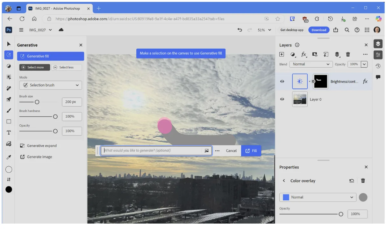386x229 pixels.
Task: Select the Move tool in the toolbar
Action: tap(9, 44)
